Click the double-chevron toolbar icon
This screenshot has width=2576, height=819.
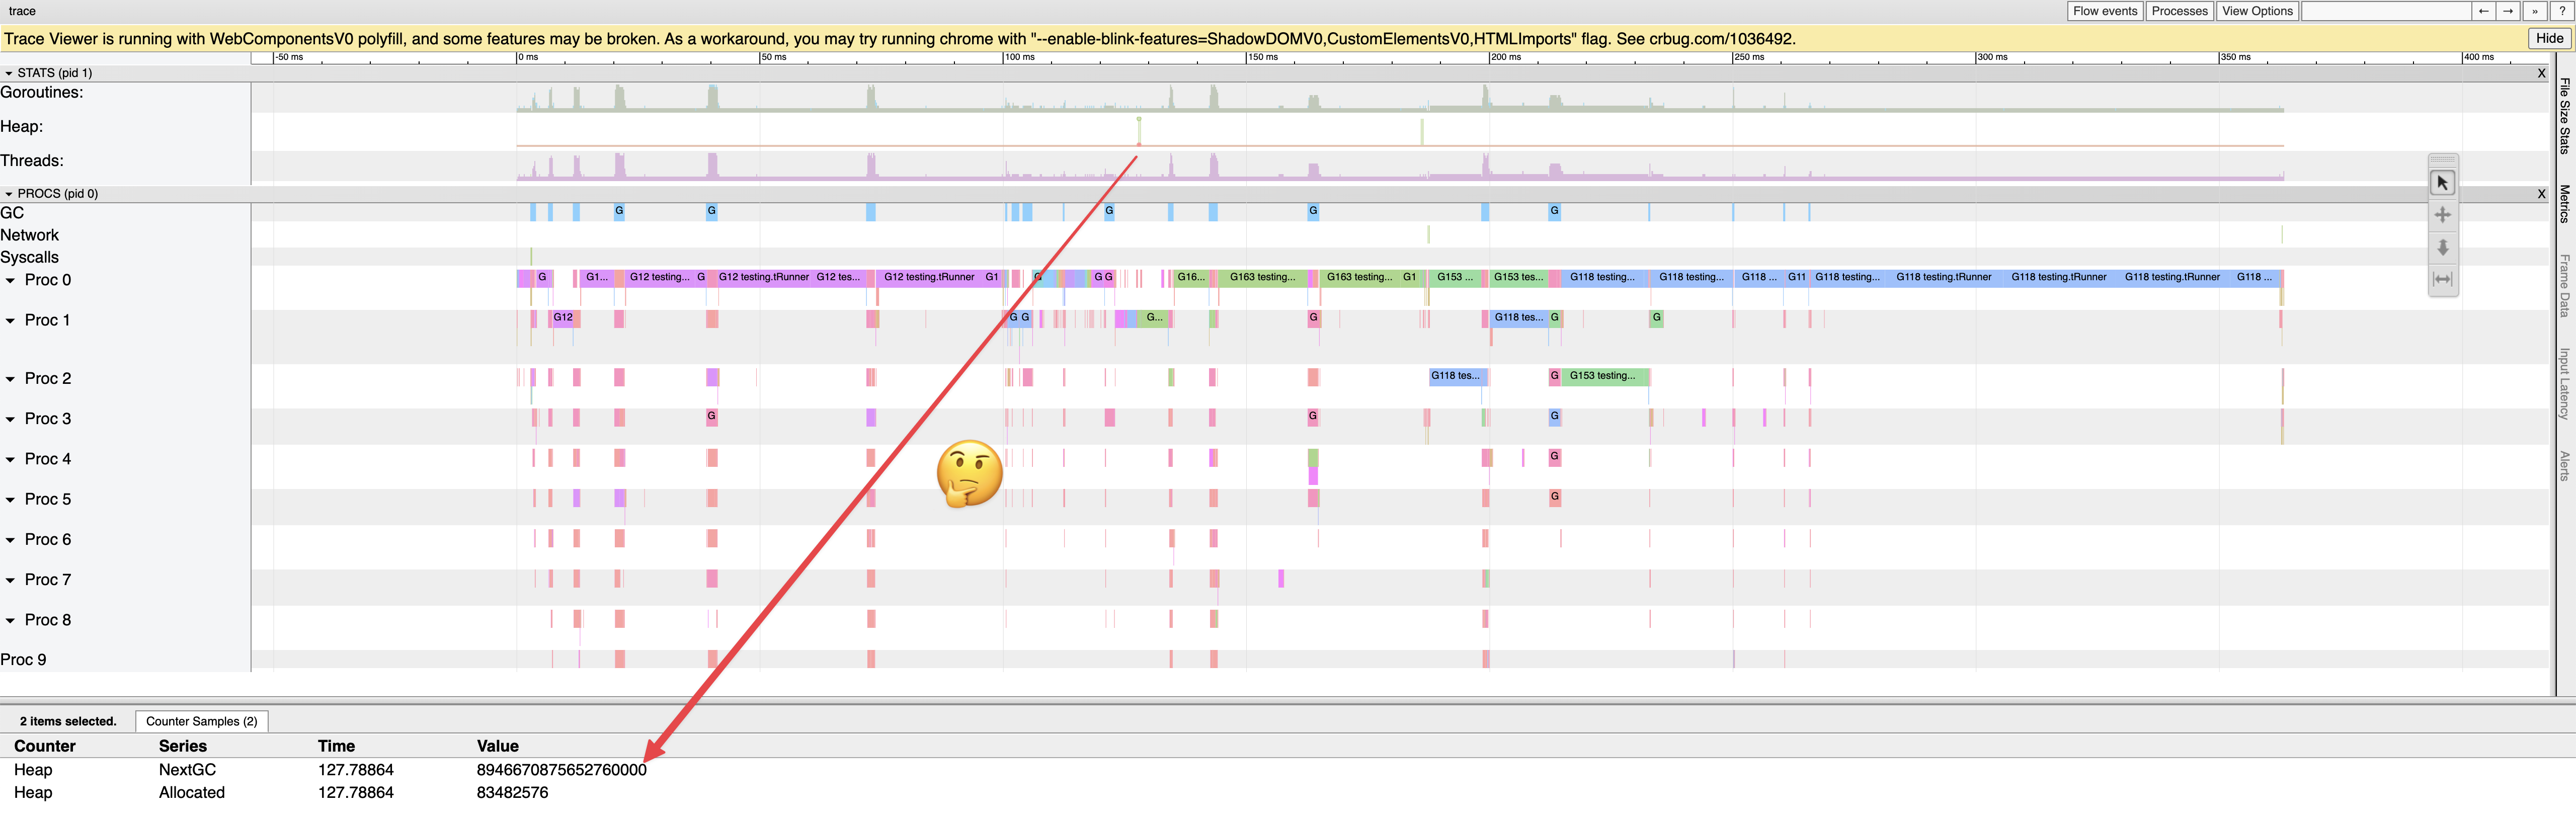2534,11
